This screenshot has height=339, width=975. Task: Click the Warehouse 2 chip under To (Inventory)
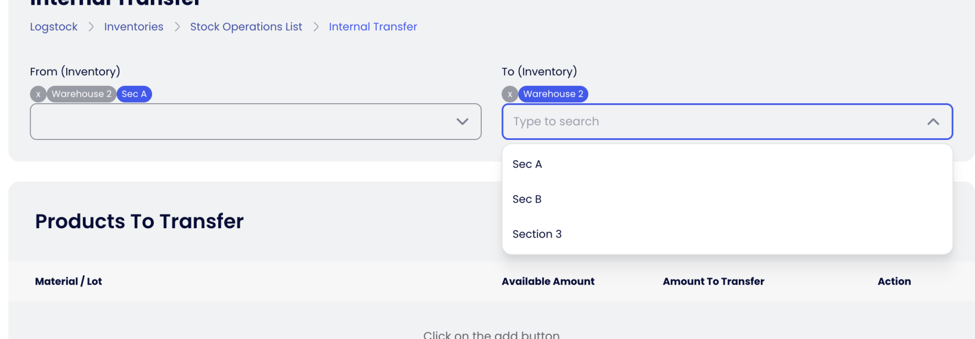(553, 94)
